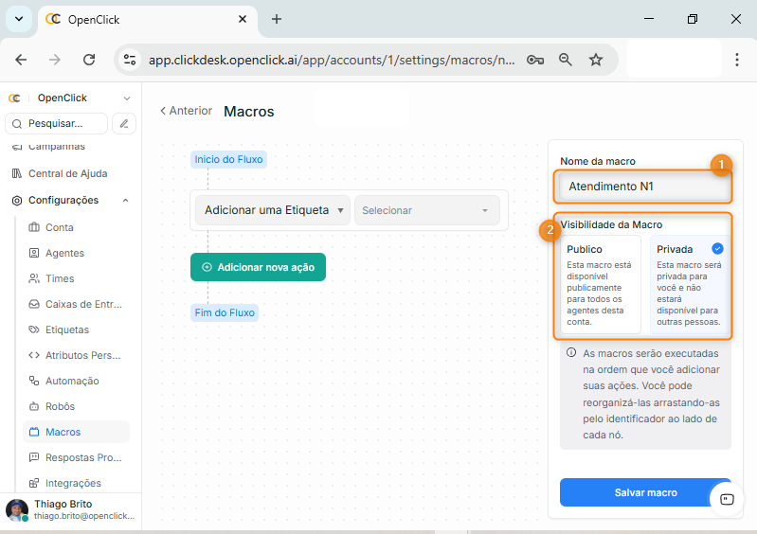Image resolution: width=757 pixels, height=534 pixels.
Task: Click the compose pencil icon beside search
Action: click(124, 123)
